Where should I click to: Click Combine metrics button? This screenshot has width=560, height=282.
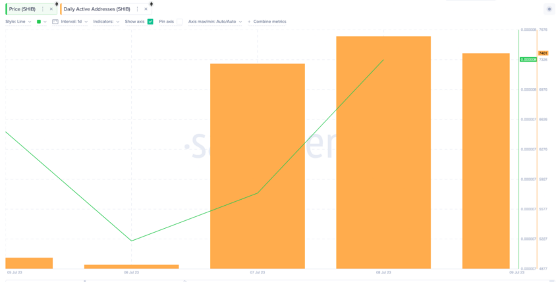pyautogui.click(x=267, y=22)
